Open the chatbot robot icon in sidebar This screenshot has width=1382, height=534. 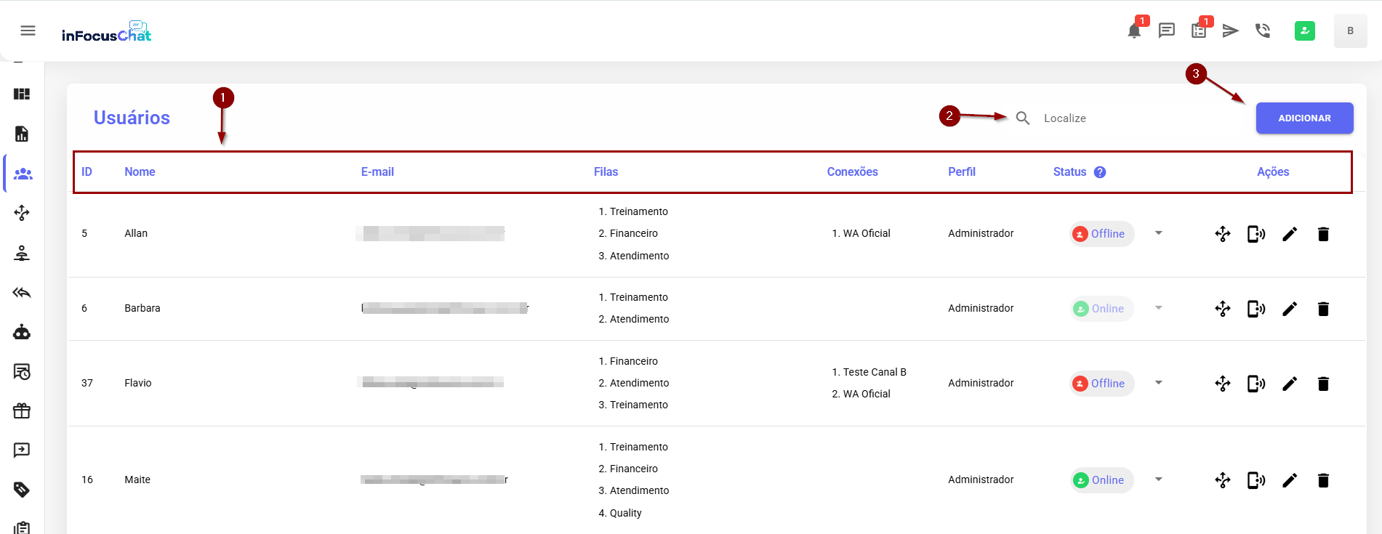[x=22, y=333]
